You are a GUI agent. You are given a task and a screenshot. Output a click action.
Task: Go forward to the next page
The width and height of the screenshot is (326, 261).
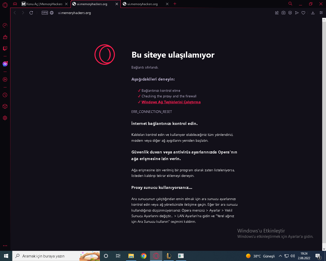(x=23, y=13)
